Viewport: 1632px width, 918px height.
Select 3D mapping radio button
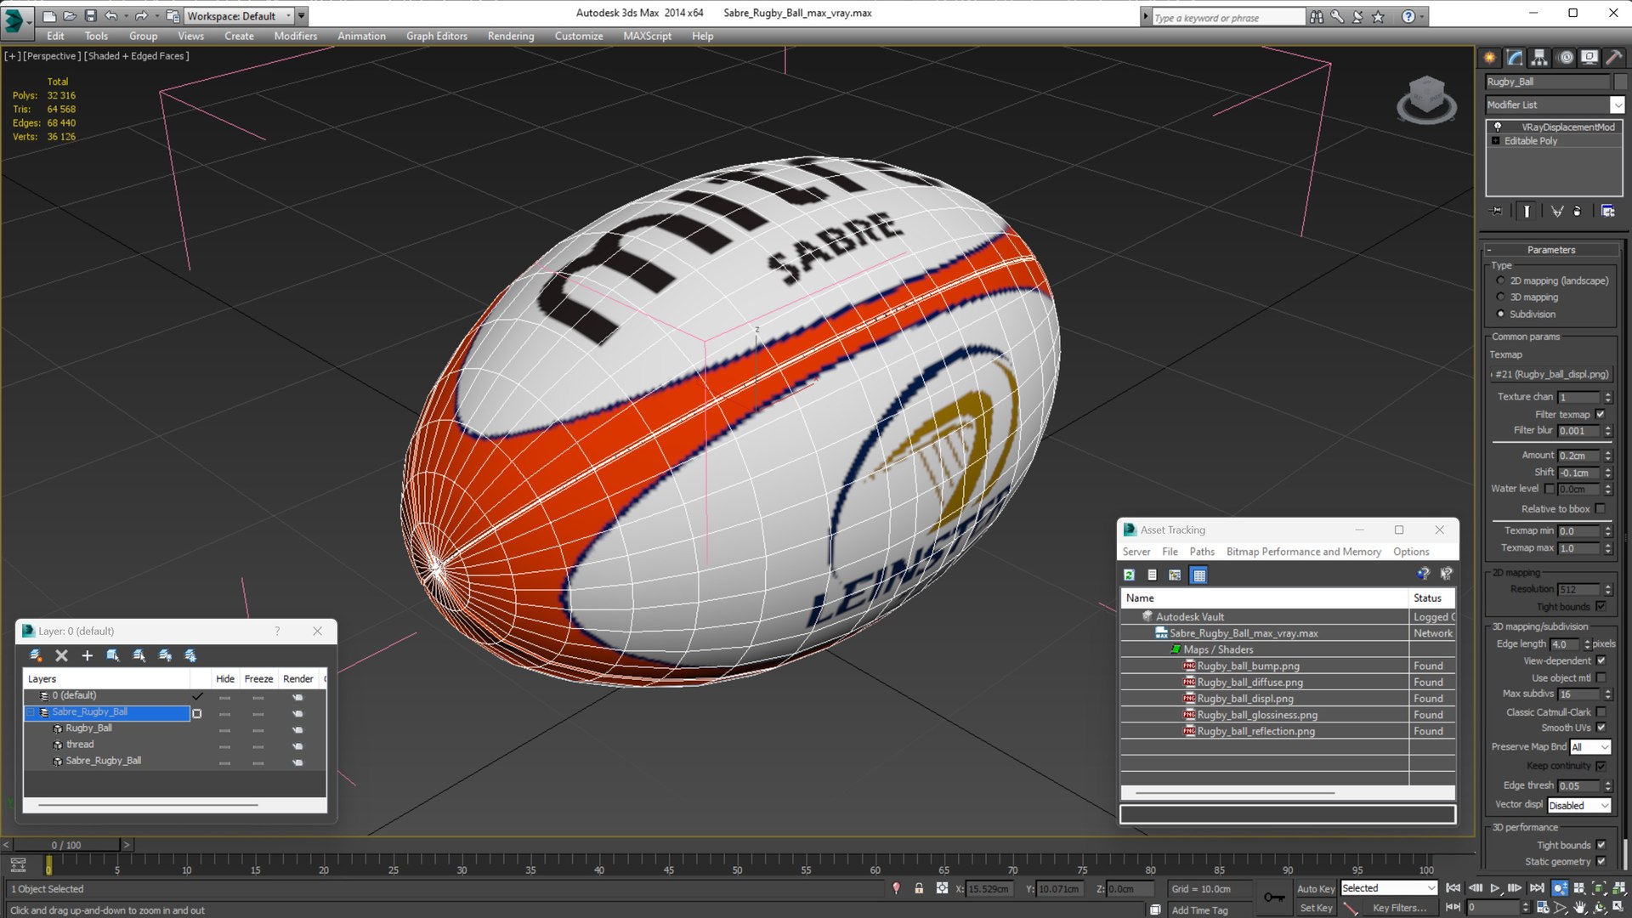point(1500,297)
